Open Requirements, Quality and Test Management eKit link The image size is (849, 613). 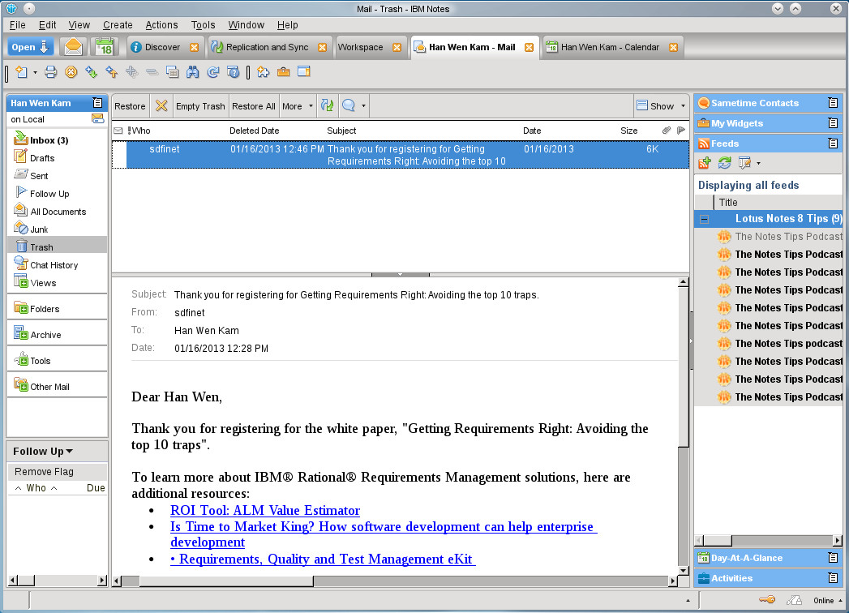point(323,559)
